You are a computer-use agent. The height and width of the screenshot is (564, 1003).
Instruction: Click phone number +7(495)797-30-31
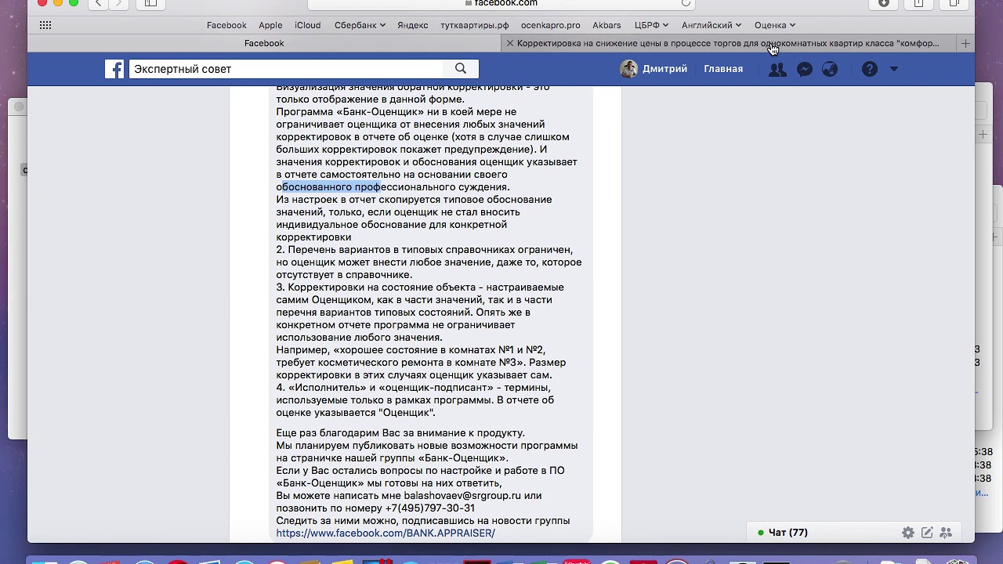click(429, 508)
